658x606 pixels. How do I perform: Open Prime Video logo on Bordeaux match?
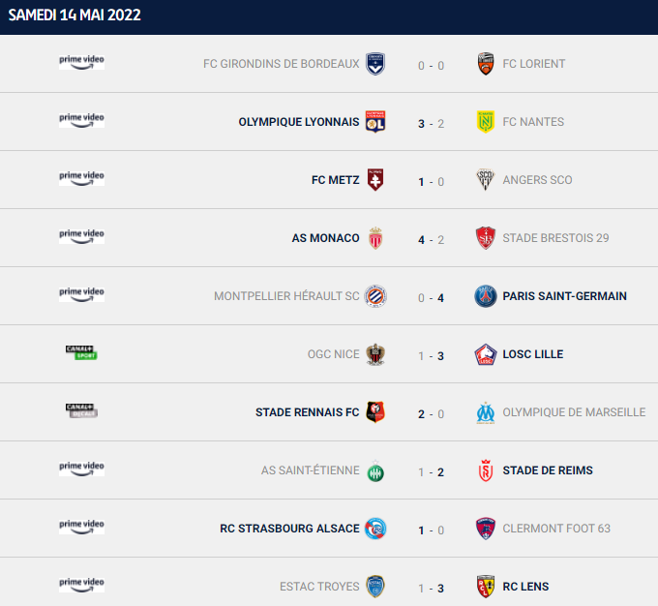[81, 62]
